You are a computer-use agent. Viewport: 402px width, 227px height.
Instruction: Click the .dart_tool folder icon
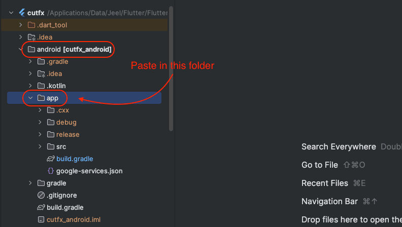(x=31, y=25)
